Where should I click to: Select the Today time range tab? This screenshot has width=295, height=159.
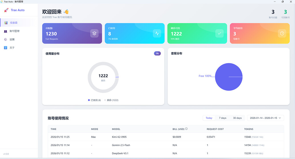209,118
